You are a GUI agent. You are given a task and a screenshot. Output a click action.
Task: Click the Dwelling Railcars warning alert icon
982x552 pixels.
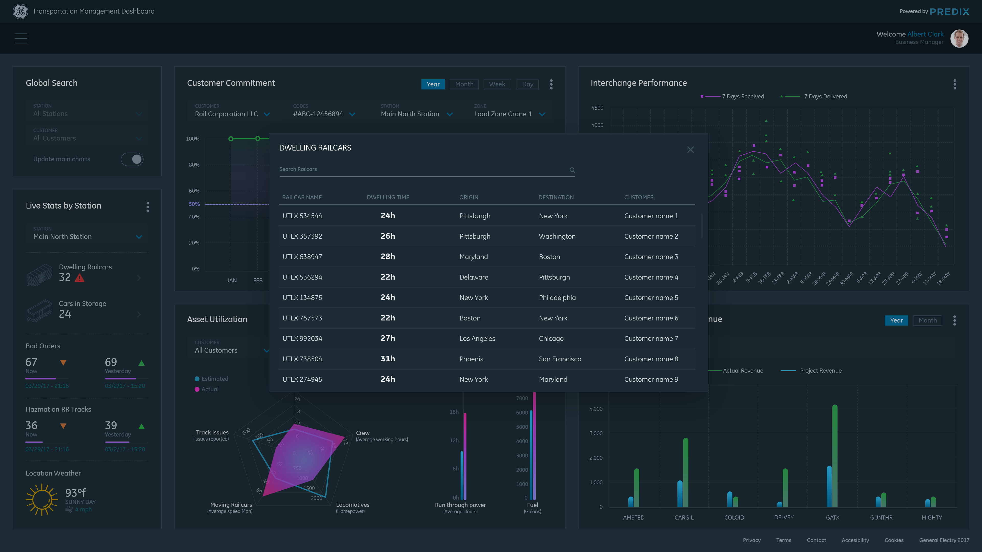79,278
